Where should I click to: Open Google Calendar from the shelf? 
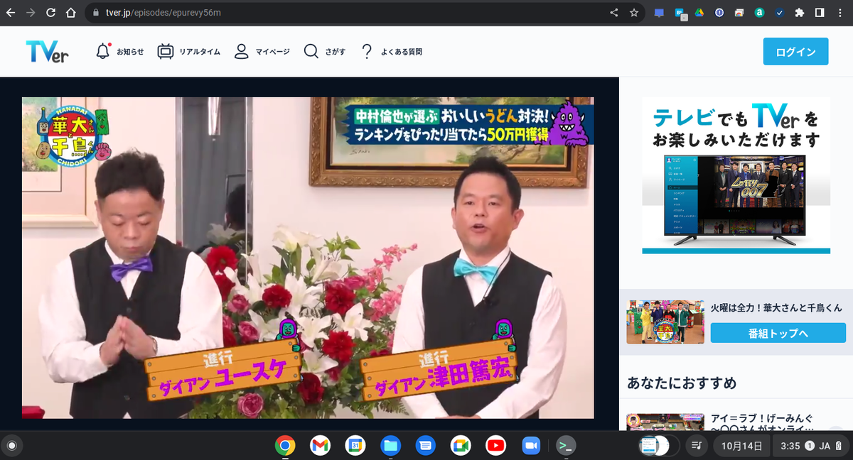point(355,446)
